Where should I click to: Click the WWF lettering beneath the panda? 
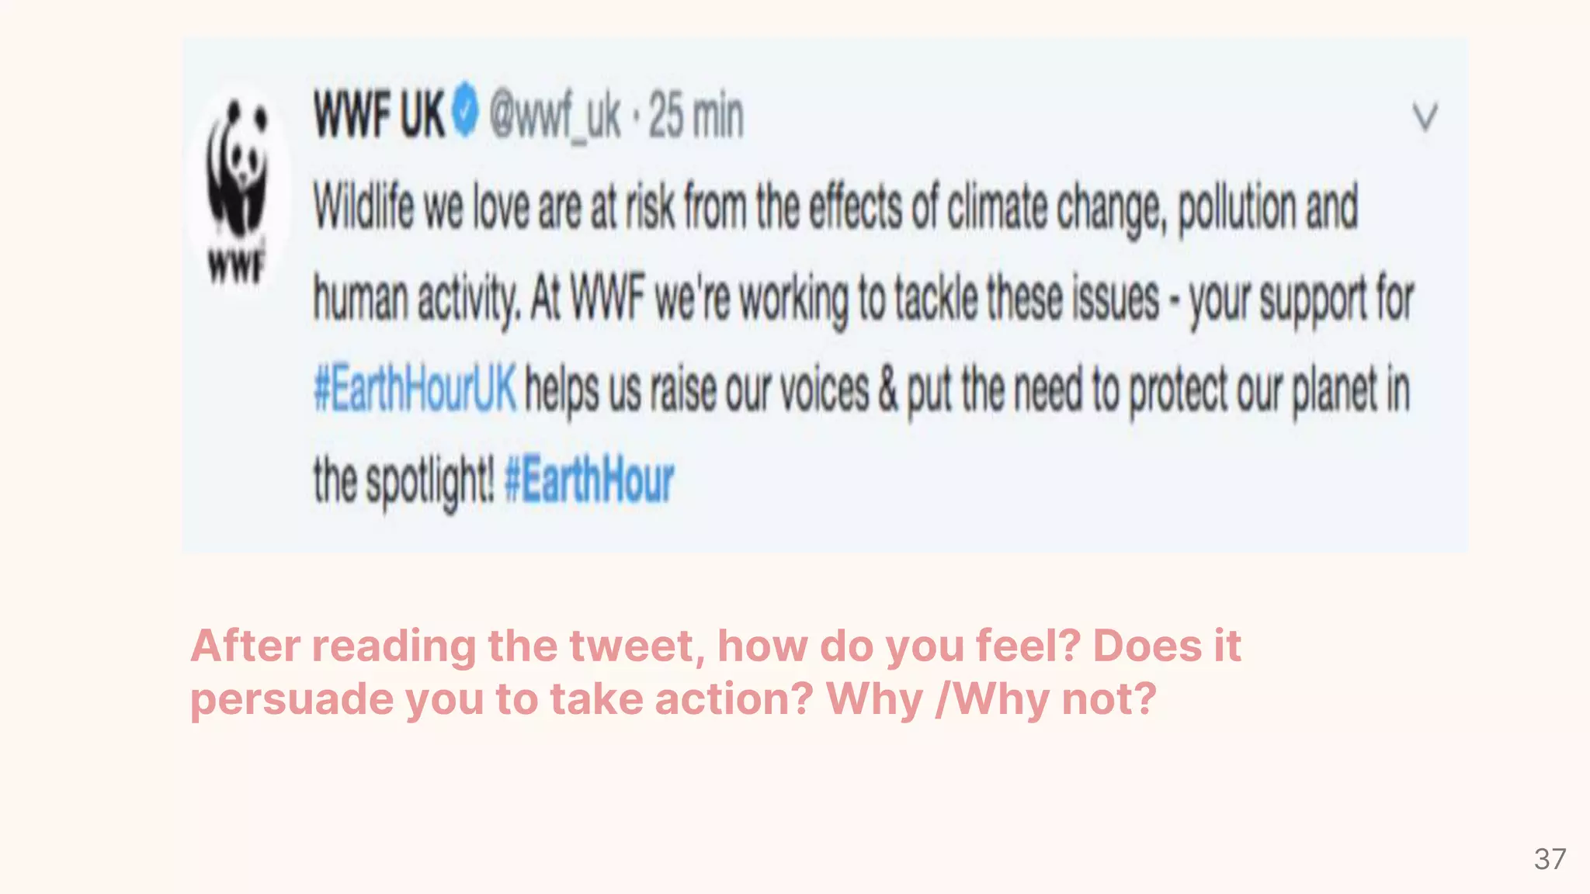coord(237,266)
